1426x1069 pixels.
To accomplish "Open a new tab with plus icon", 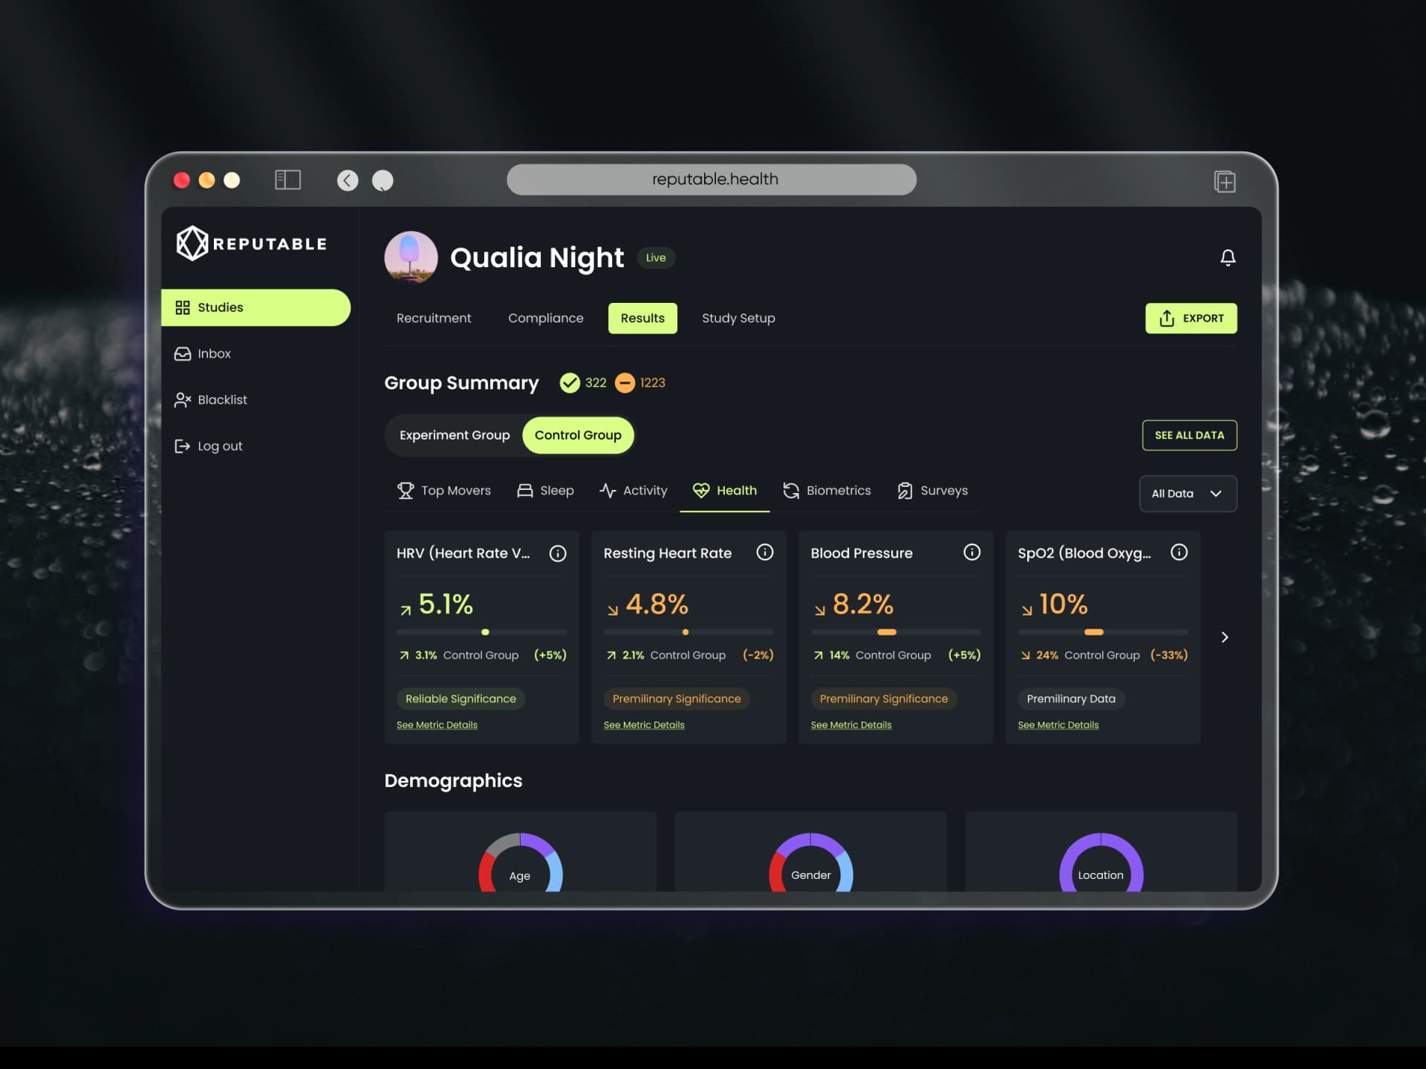I will pos(1225,181).
